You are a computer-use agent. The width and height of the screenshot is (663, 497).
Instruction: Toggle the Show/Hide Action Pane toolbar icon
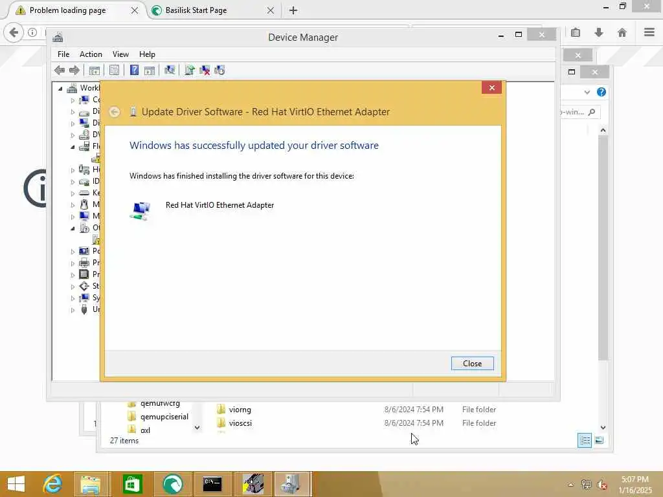[x=150, y=70]
